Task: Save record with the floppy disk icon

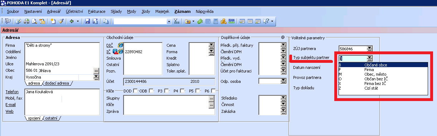Action: click(87, 21)
